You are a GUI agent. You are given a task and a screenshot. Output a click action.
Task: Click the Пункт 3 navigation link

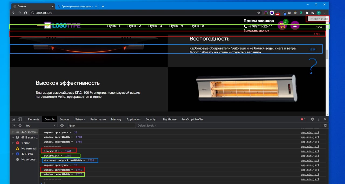tap(155, 26)
